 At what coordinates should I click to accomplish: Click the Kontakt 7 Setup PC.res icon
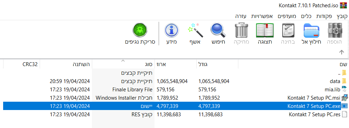point(344,114)
